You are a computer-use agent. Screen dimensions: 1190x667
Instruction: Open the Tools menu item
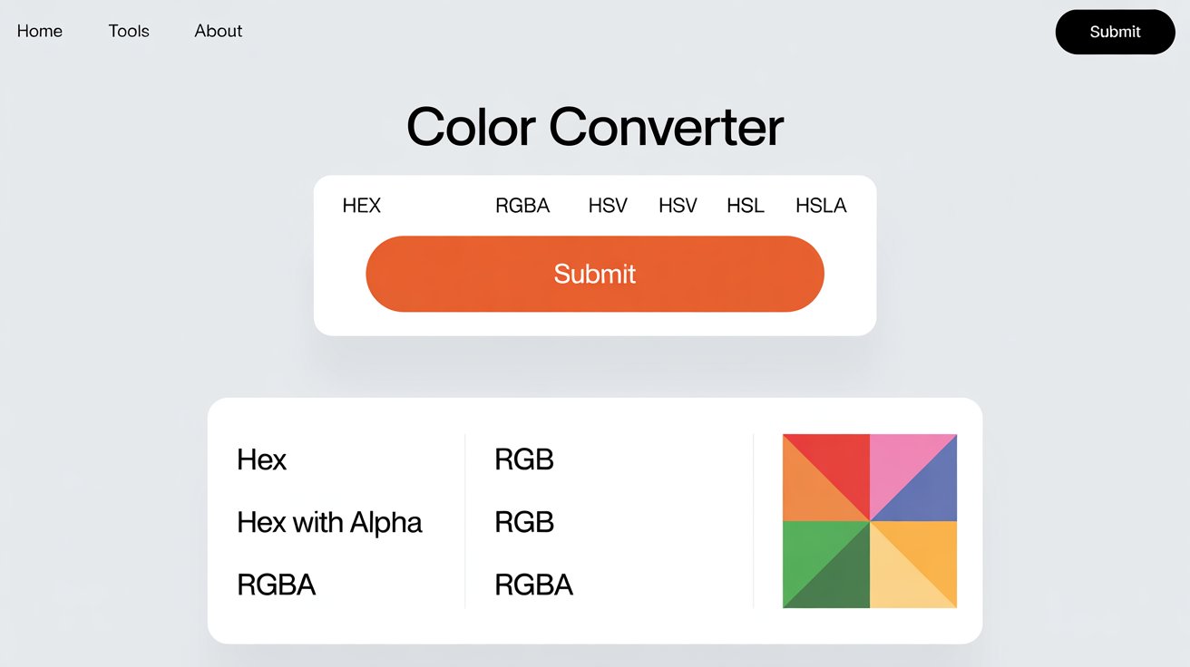point(129,31)
